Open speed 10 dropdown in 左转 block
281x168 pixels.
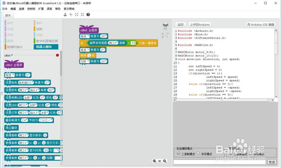[104, 61]
